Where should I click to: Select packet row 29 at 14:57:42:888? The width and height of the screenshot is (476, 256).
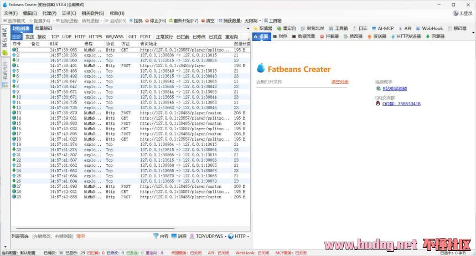coord(131,197)
